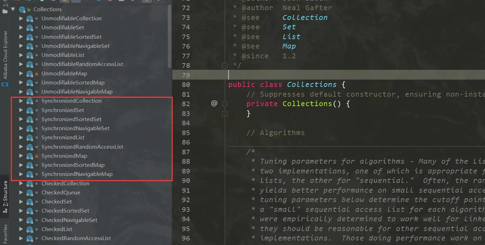Click the class icon of CheckedSortedSet
Screen dimensions: 485x245
(x=30, y=211)
